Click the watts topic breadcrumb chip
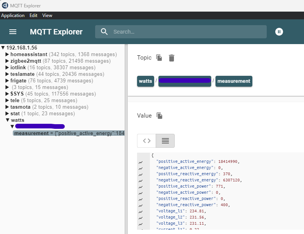This screenshot has width=304, height=234. click(x=146, y=81)
